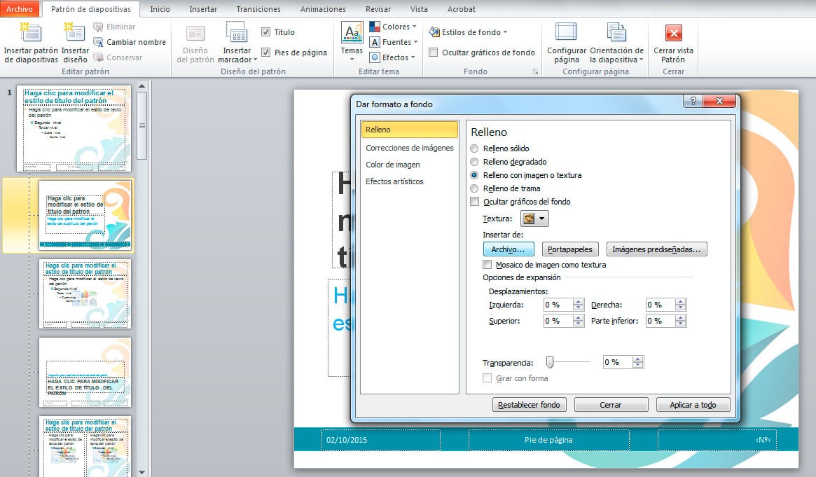
Task: Toggle Pies de página checkbox
Action: 265,52
